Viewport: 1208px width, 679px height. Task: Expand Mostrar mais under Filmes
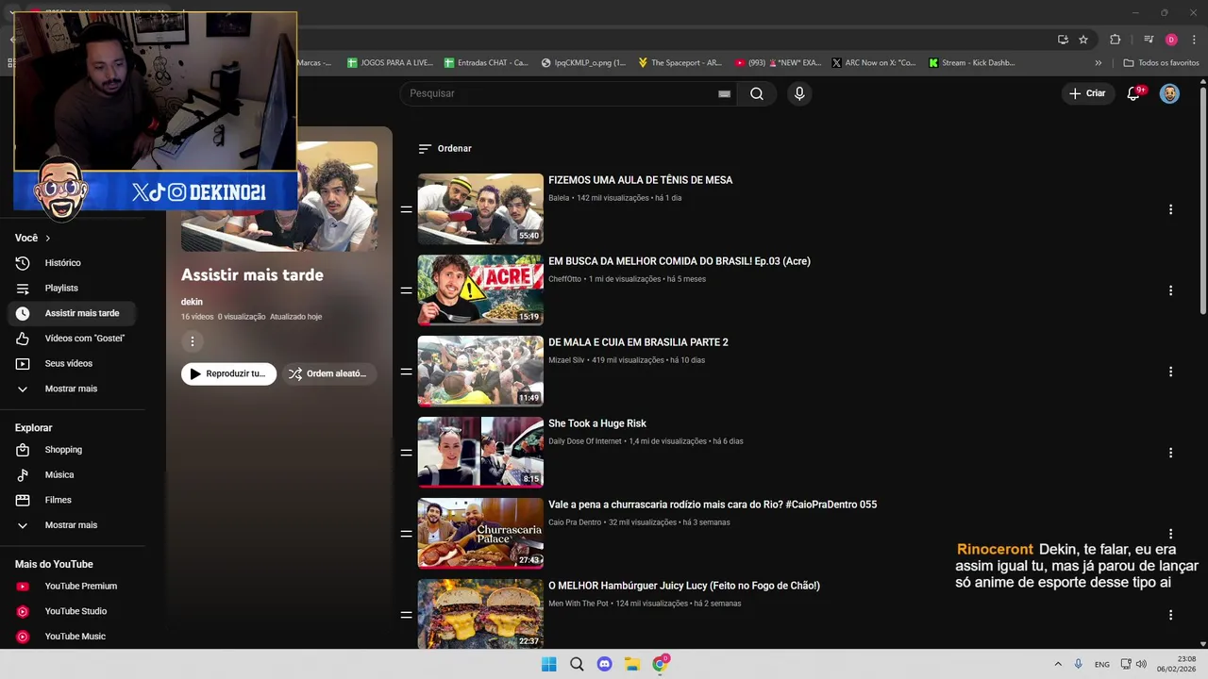point(72,525)
